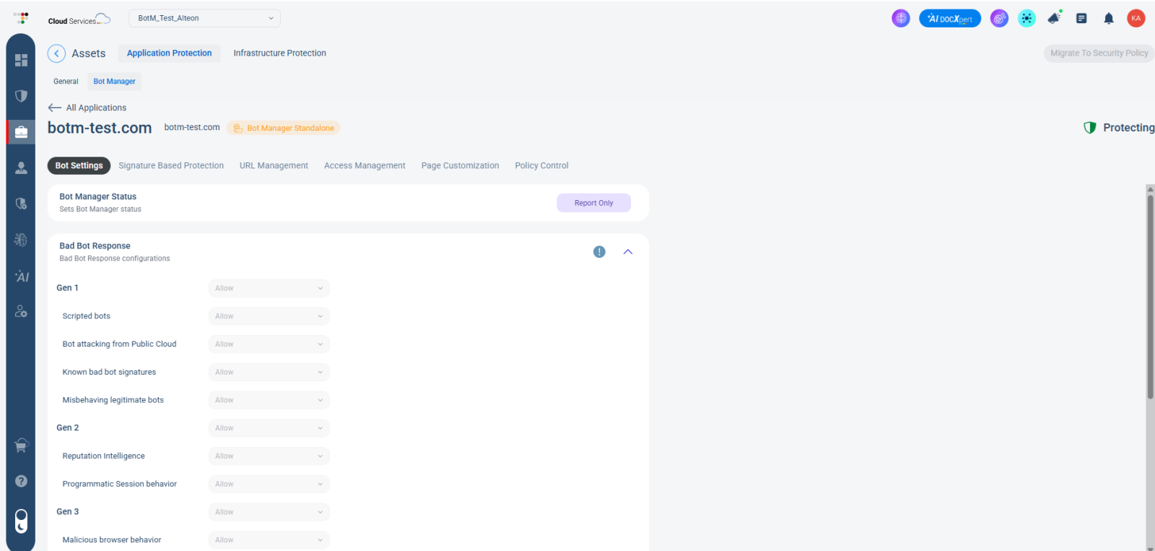Open the Gen 3 response dropdown
Screen dimensions: 1155x551
pos(269,512)
